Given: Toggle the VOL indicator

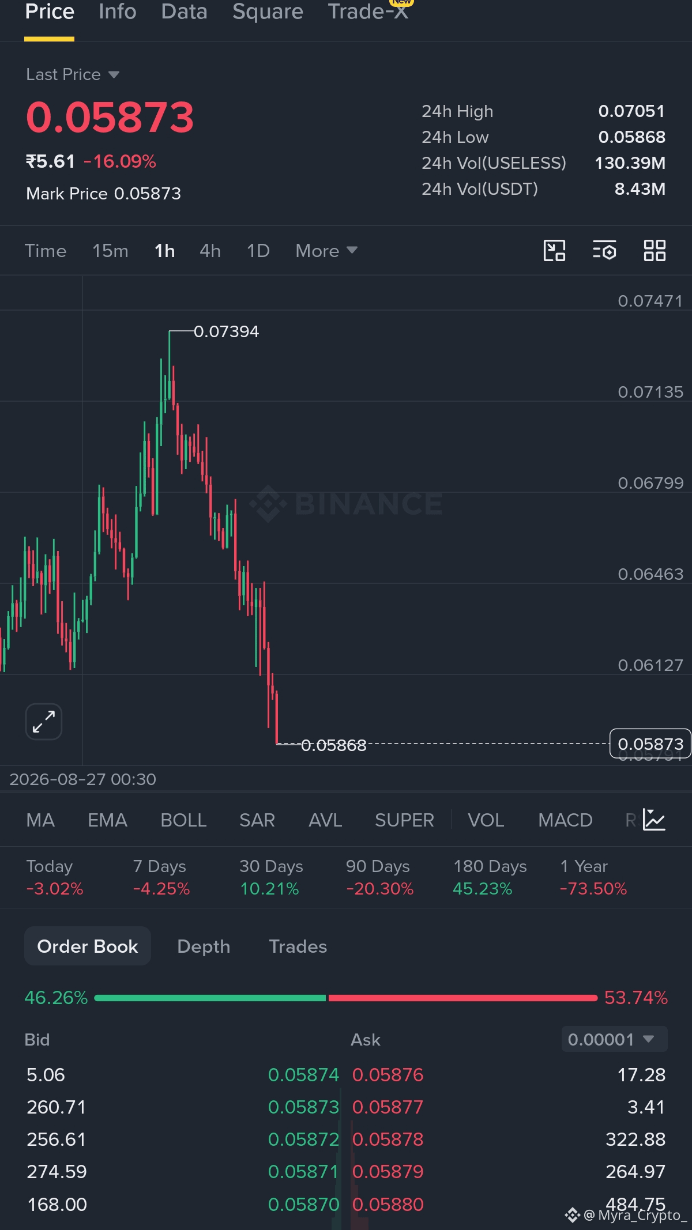Looking at the screenshot, I should pos(486,820).
